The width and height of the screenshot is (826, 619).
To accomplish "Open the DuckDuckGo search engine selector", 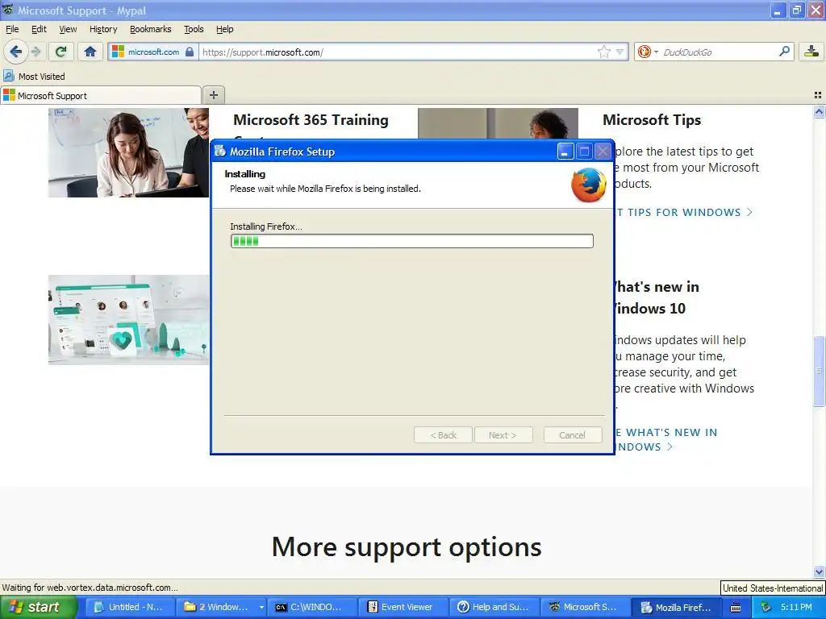I will [x=648, y=52].
